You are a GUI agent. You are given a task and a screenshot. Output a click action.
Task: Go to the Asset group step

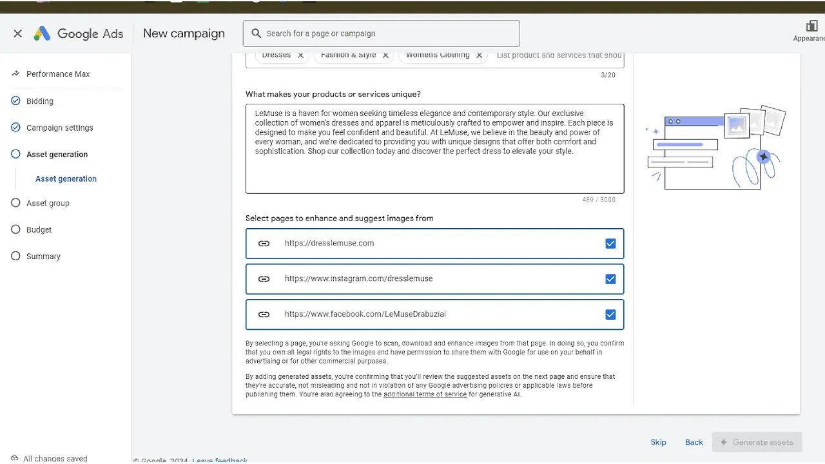(48, 203)
